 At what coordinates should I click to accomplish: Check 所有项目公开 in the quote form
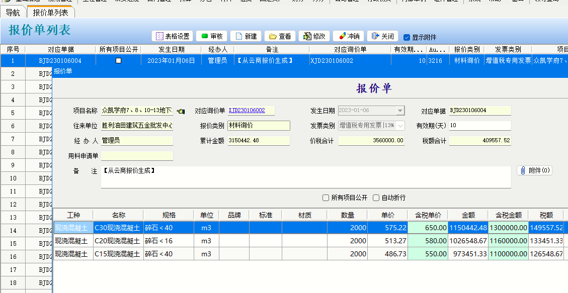[x=326, y=198]
